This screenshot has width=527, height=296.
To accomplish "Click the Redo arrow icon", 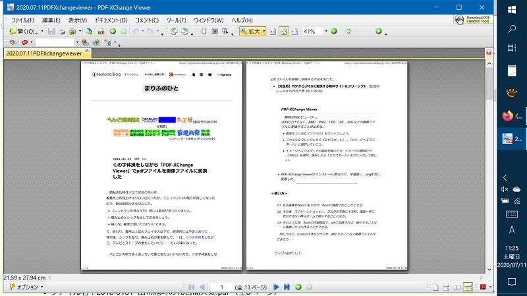I will 150,31.
